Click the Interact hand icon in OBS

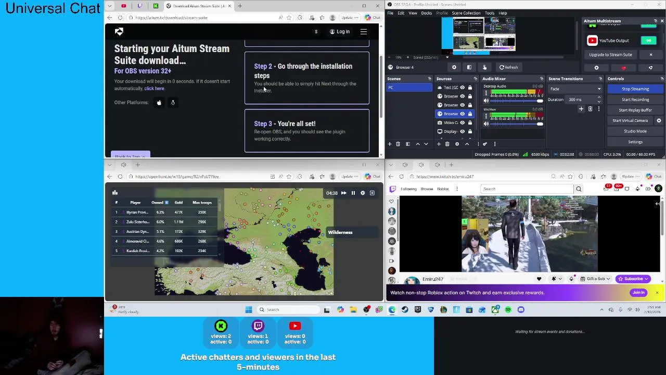pyautogui.click(x=484, y=67)
